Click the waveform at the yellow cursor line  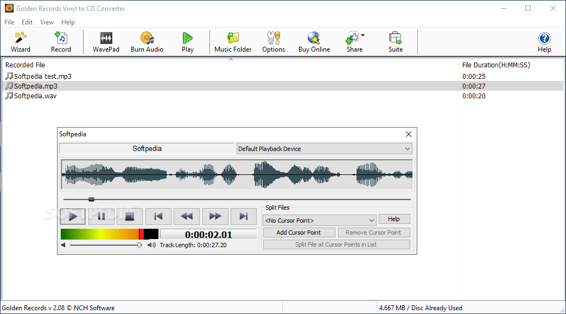pos(238,175)
